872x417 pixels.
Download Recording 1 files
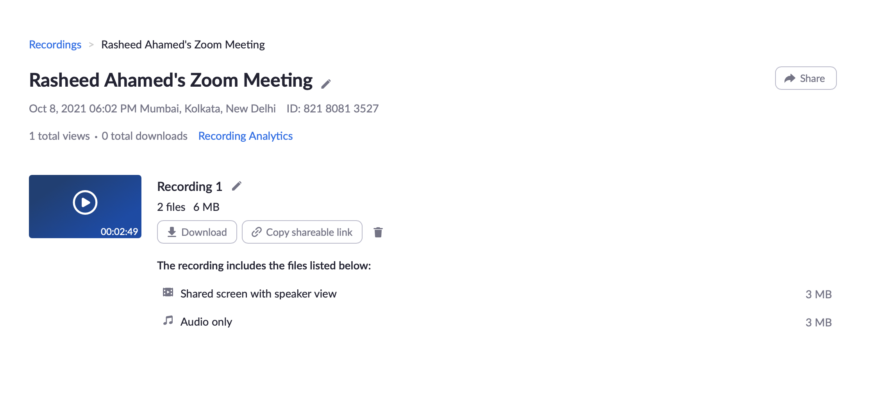pyautogui.click(x=197, y=232)
